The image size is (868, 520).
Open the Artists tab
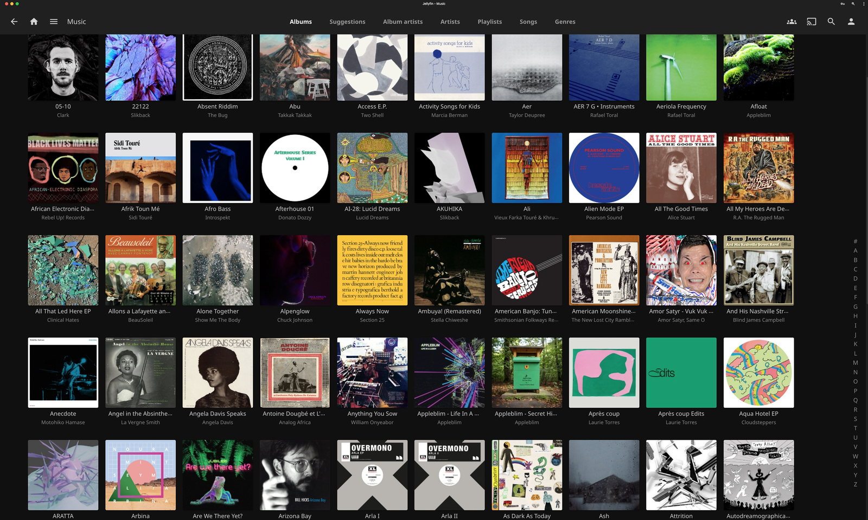[x=450, y=22]
